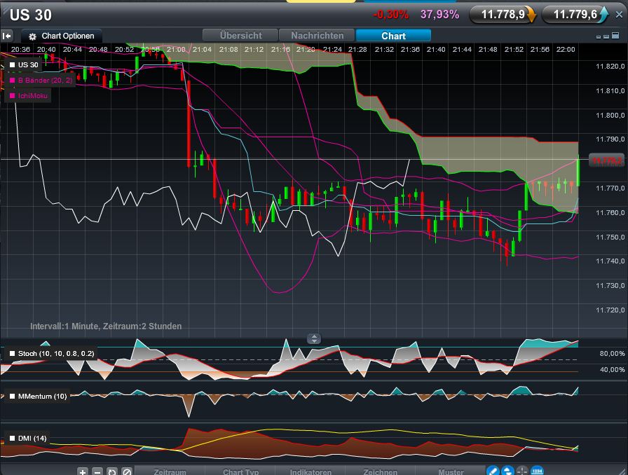Toggle visibility of the Stoch indicator
This screenshot has width=628, height=475.
click(x=12, y=354)
